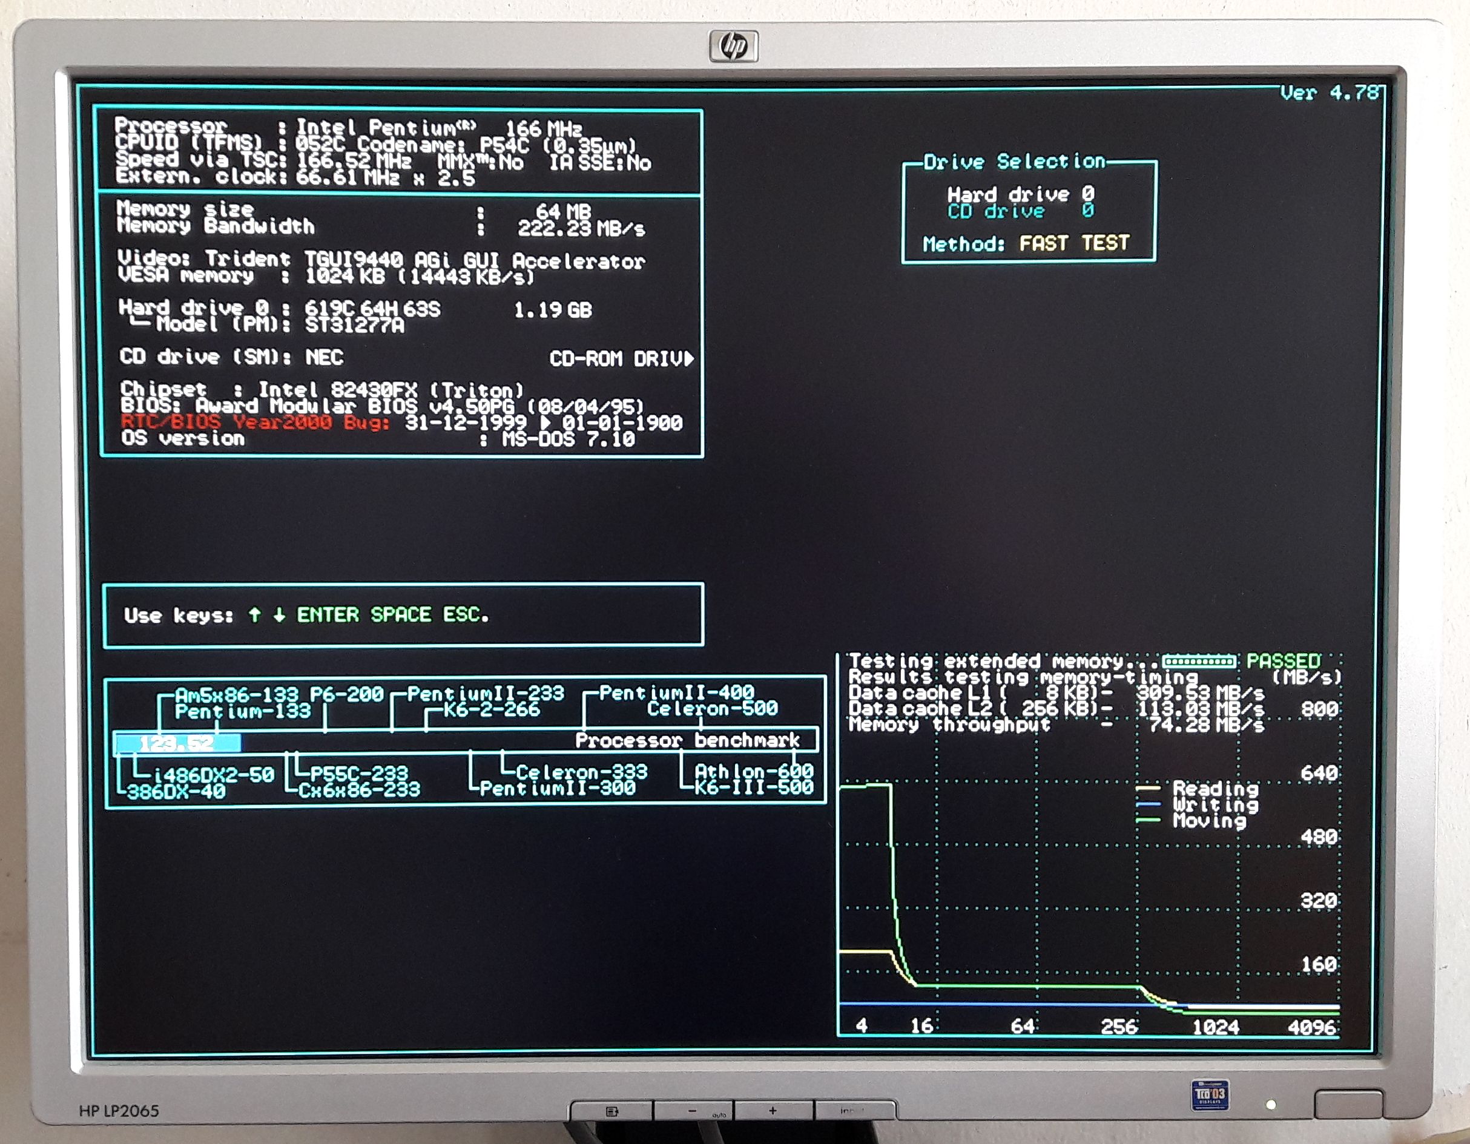Click the '1.19 GB' drive capacity

[x=553, y=309]
